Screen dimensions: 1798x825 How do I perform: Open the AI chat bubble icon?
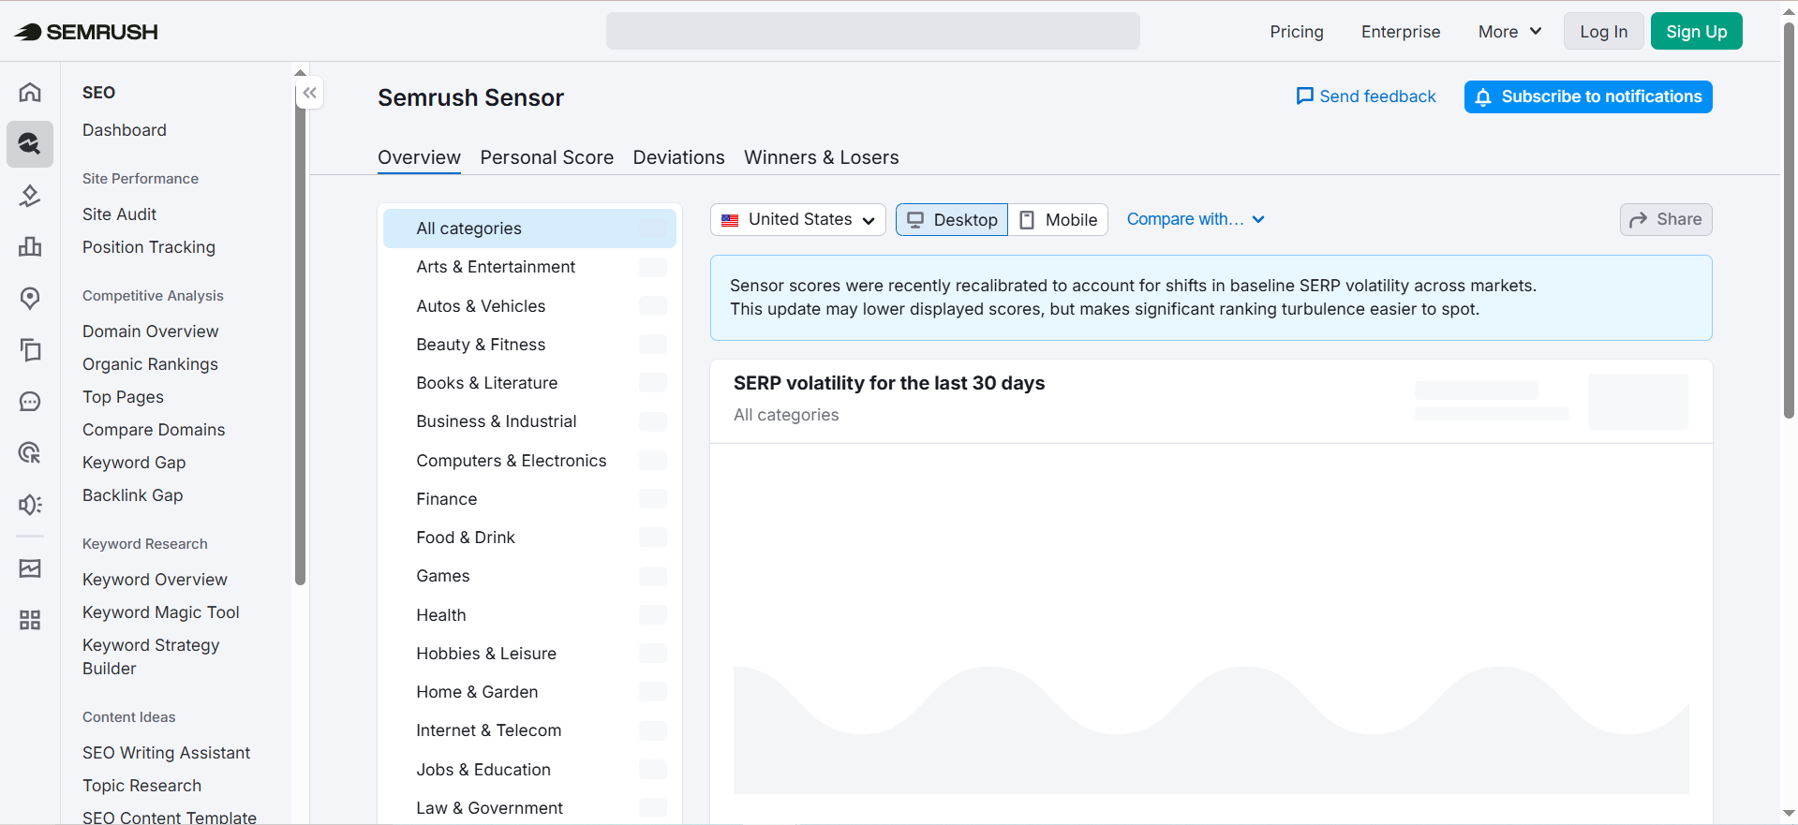coord(30,402)
